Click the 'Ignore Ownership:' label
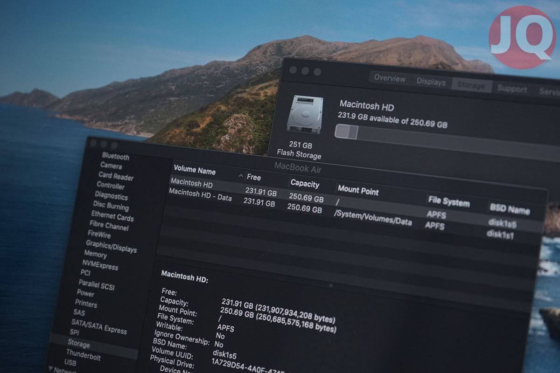Viewport: 560px width, 373px height. pyautogui.click(x=182, y=338)
